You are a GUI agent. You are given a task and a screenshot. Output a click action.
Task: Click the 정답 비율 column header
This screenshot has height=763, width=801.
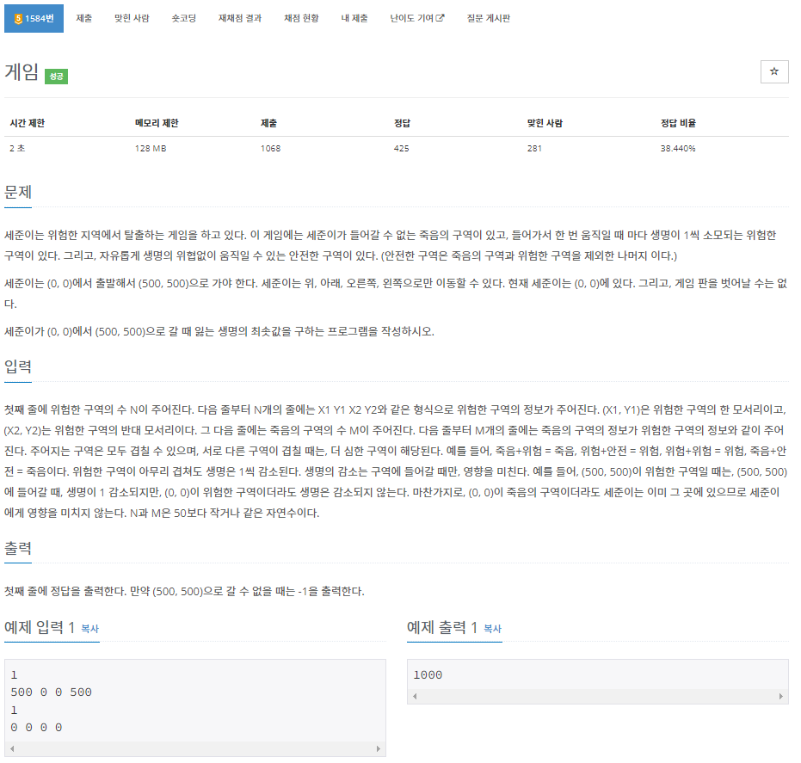click(678, 123)
